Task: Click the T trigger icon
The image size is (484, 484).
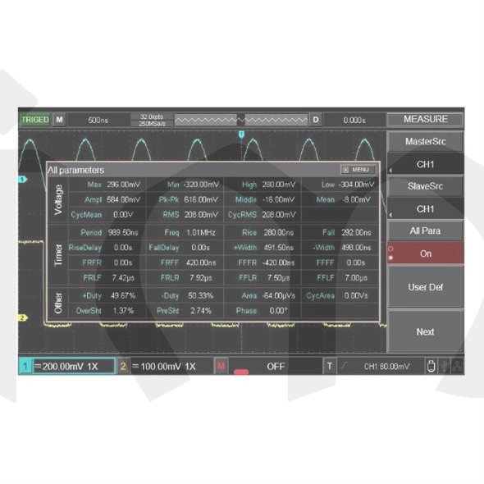Action: [330, 366]
